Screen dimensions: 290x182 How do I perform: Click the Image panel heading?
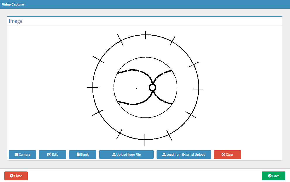(16, 21)
